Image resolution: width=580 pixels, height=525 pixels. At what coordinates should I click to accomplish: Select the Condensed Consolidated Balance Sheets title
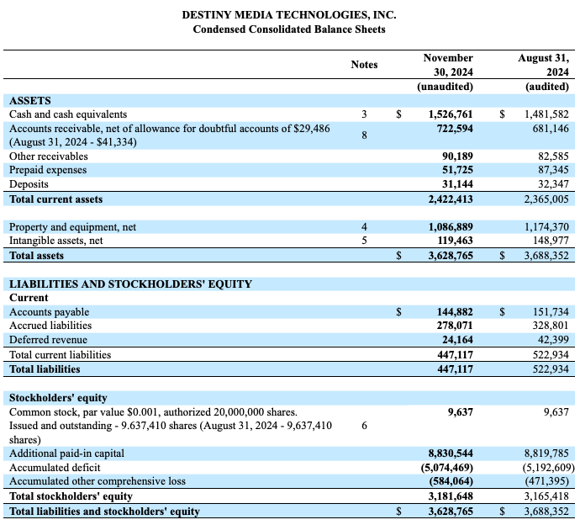[289, 29]
